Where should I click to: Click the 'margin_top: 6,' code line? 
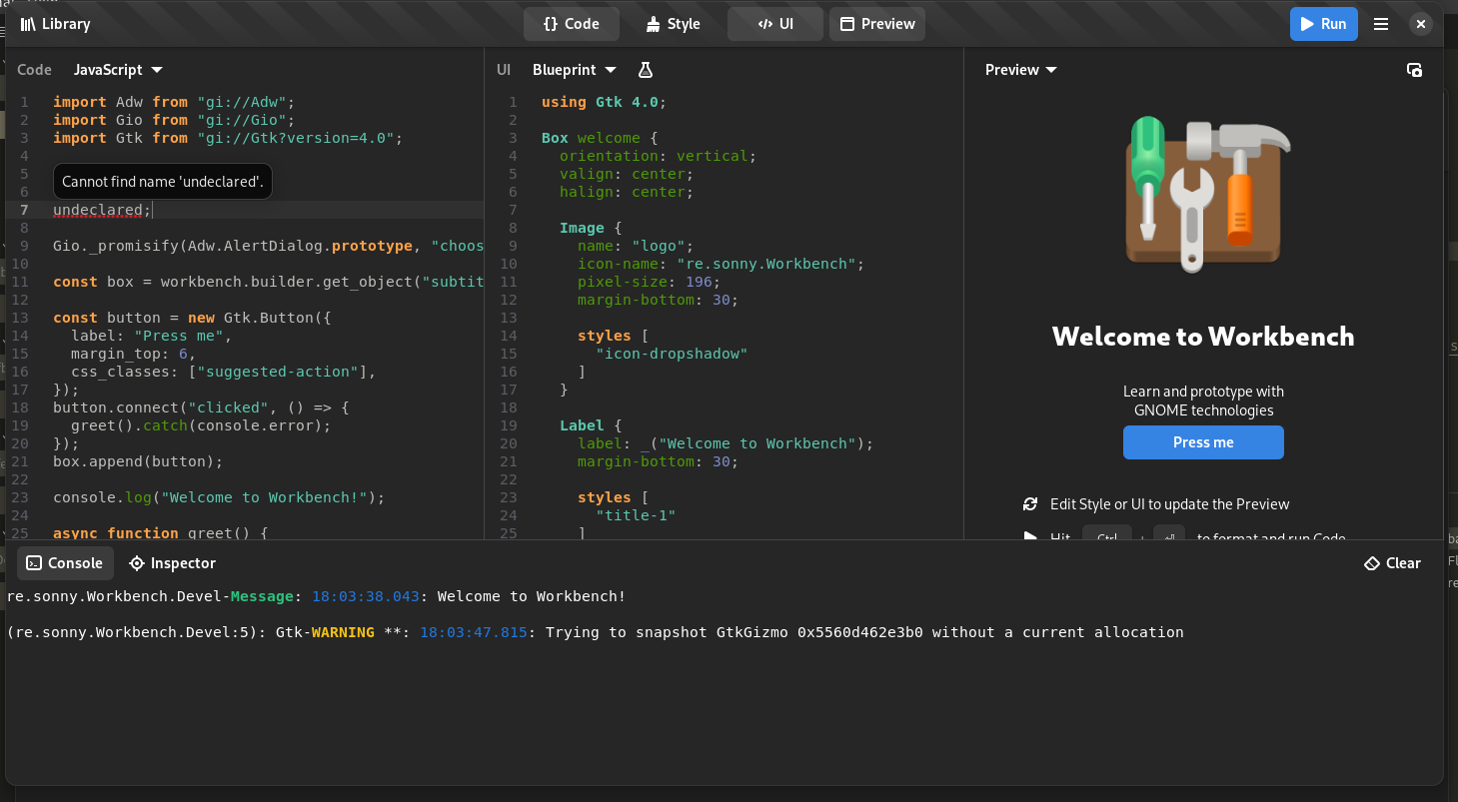(134, 354)
